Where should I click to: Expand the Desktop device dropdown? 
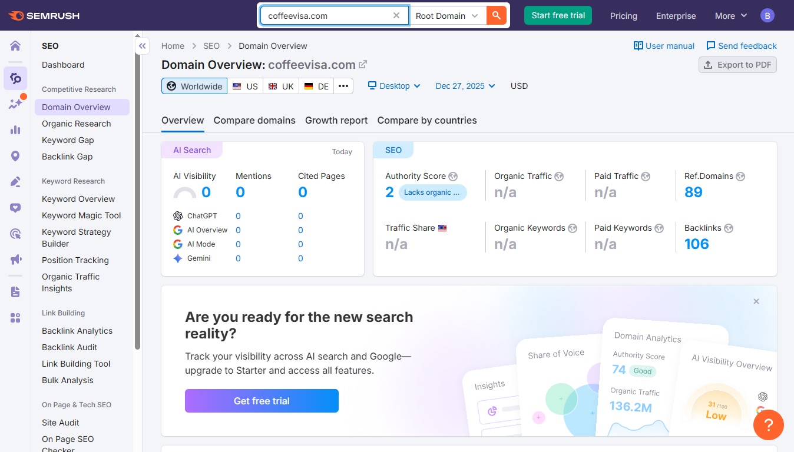tap(394, 86)
